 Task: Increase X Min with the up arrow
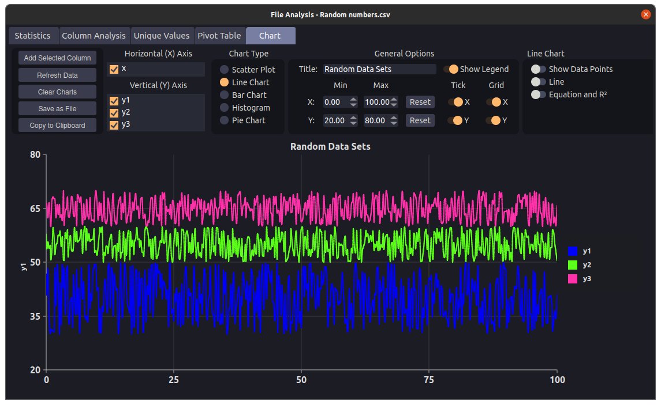point(353,99)
